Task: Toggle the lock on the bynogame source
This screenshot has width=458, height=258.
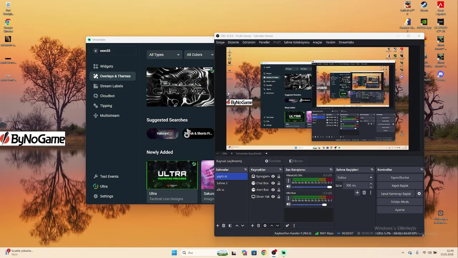Action: pyautogui.click(x=279, y=176)
